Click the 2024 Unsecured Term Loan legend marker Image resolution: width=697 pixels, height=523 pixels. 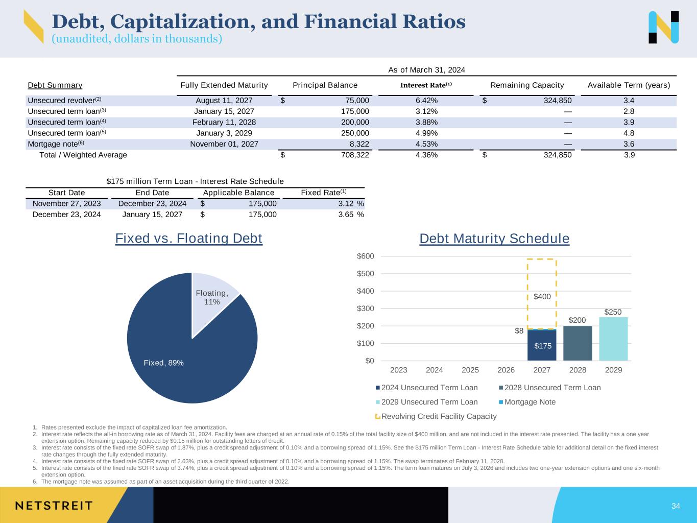(x=378, y=388)
